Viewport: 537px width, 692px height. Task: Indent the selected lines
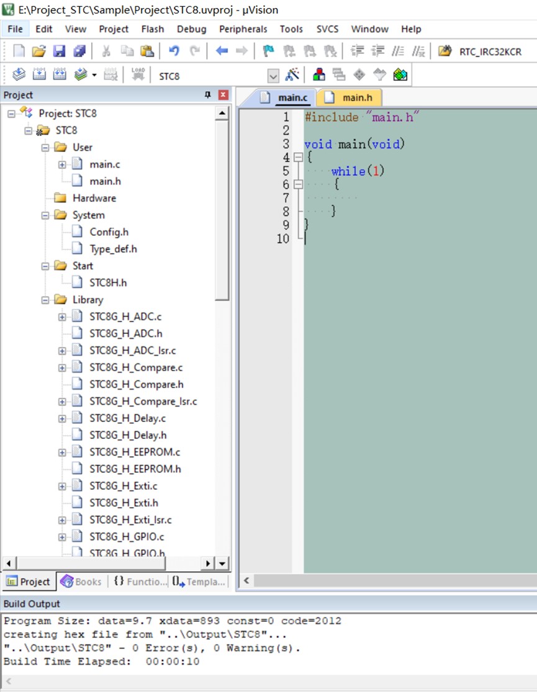[x=357, y=51]
